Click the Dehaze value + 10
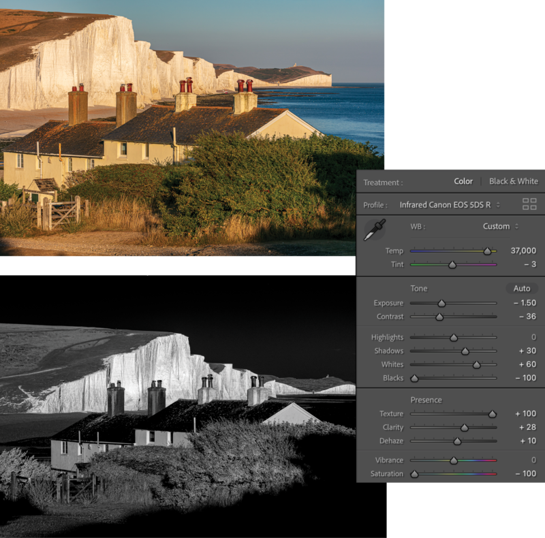The width and height of the screenshot is (545, 538). pyautogui.click(x=528, y=441)
